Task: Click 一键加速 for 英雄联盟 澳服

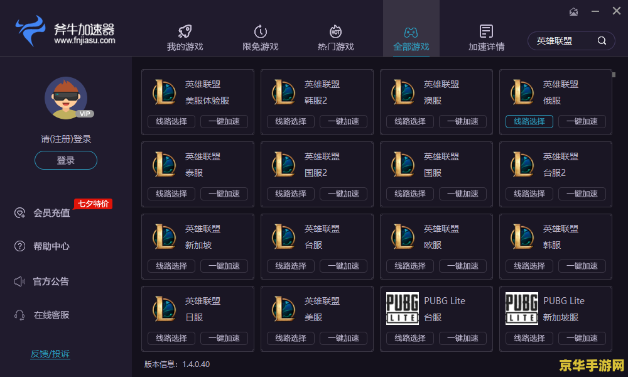Action: coord(463,121)
